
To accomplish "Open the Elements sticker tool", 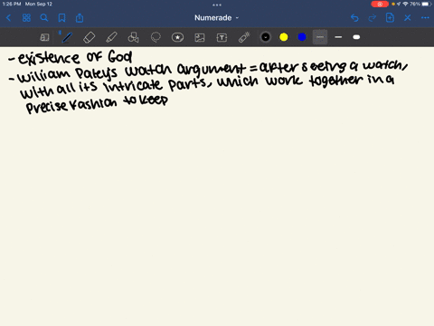I will 177,37.
